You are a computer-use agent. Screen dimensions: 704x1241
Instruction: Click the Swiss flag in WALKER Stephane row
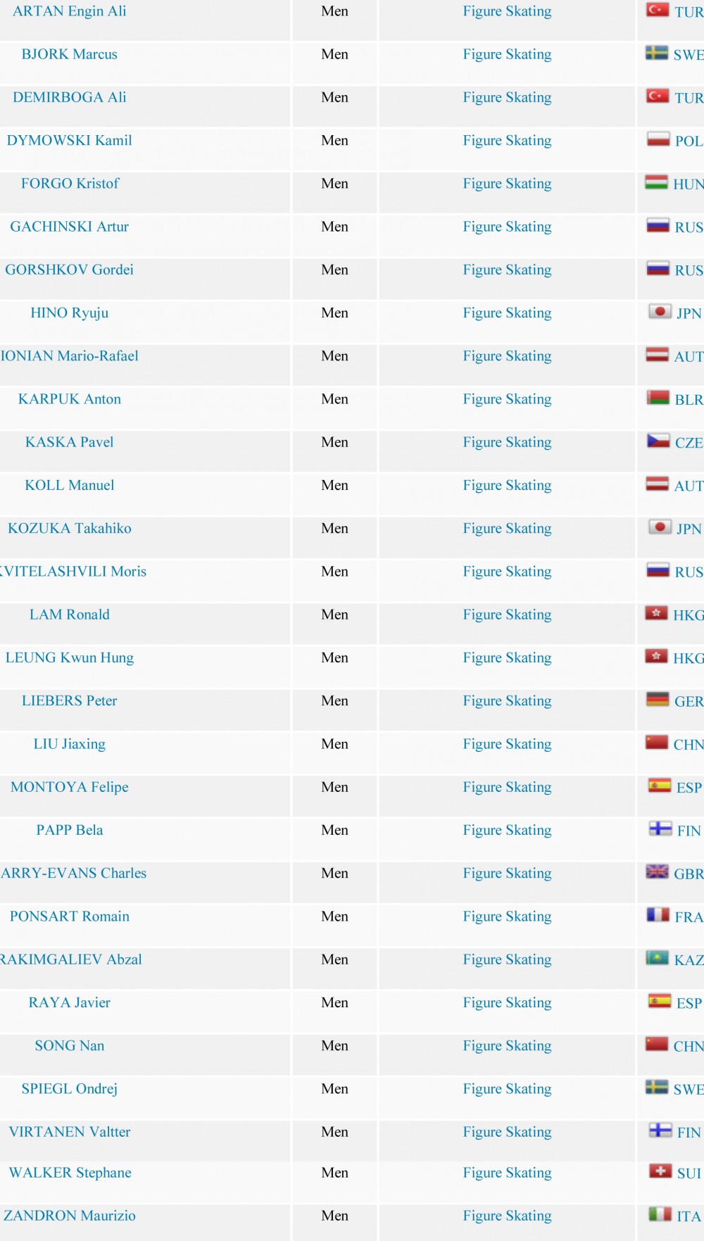(660, 1171)
